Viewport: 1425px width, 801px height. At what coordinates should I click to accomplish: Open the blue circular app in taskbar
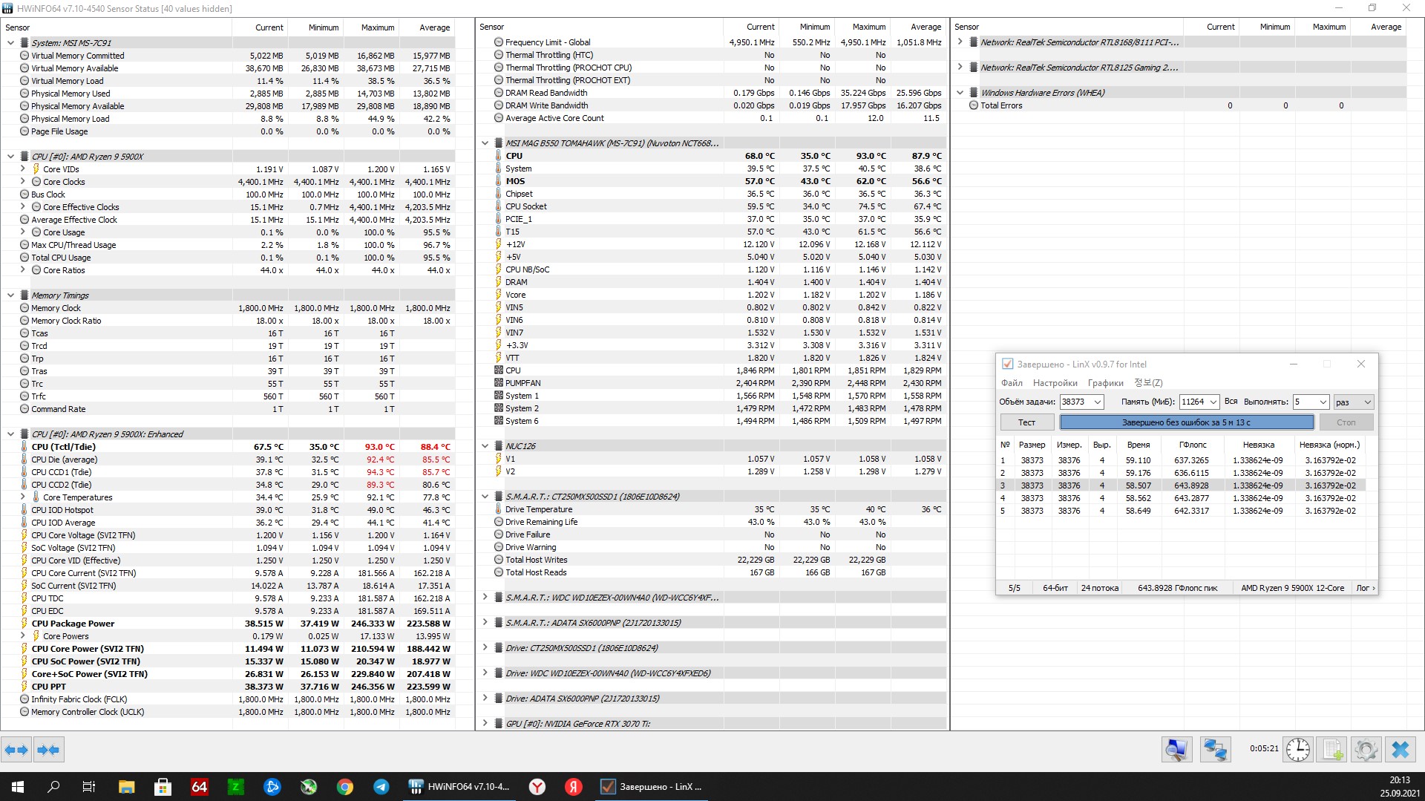[272, 787]
